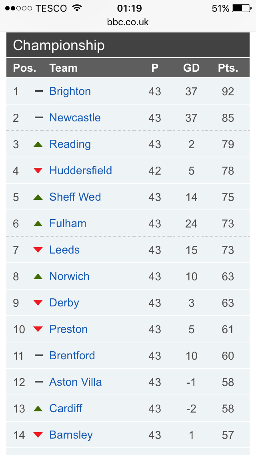Tap the green up arrow beside Cardiff

coord(38,409)
